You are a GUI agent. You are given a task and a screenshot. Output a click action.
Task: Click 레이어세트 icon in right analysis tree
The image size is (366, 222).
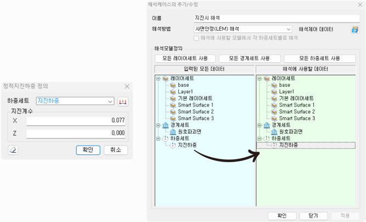coord(267,79)
